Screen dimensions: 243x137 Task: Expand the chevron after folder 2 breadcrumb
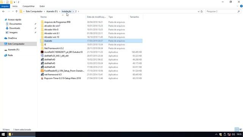point(79,11)
